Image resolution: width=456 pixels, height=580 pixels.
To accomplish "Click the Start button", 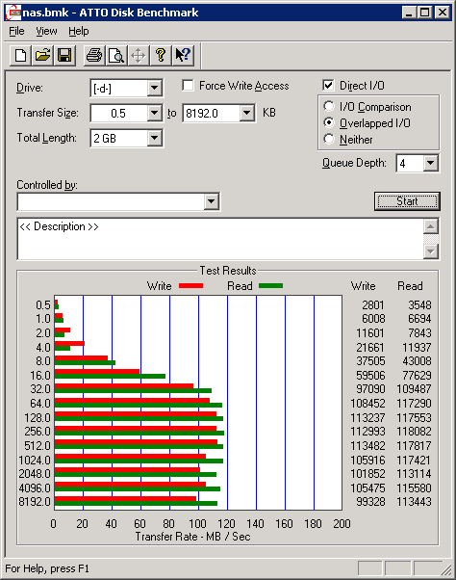I will (407, 201).
